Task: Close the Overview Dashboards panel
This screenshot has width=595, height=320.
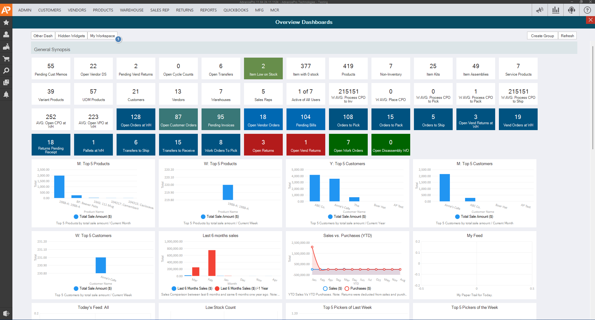Action: tap(590, 20)
